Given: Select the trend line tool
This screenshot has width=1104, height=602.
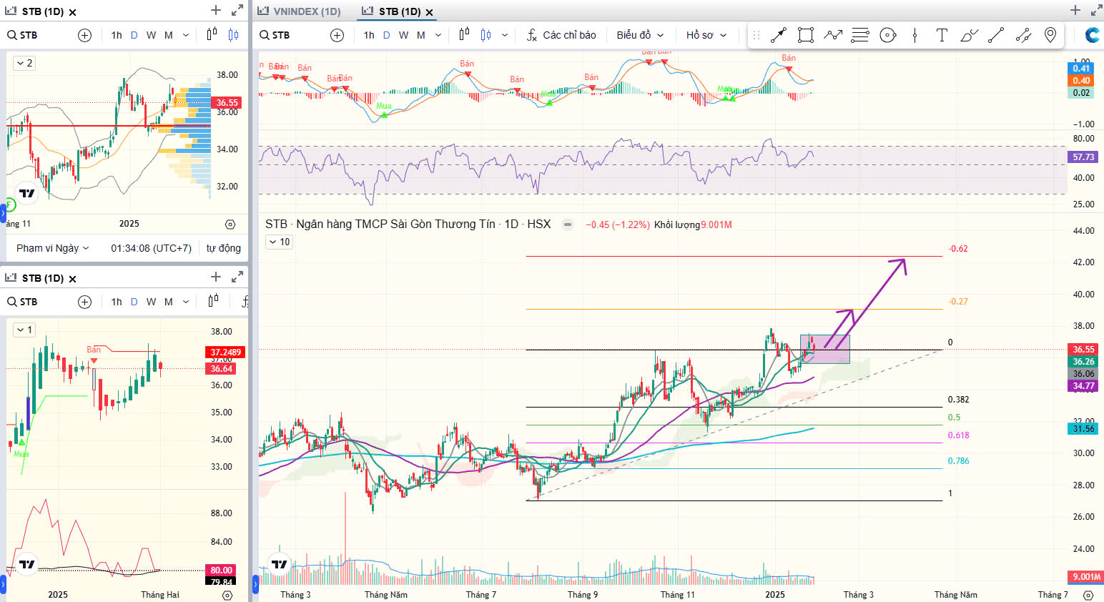Looking at the screenshot, I should click(996, 35).
